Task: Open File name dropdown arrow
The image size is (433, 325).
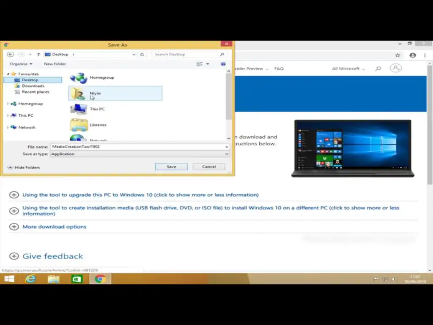Action: 227,147
